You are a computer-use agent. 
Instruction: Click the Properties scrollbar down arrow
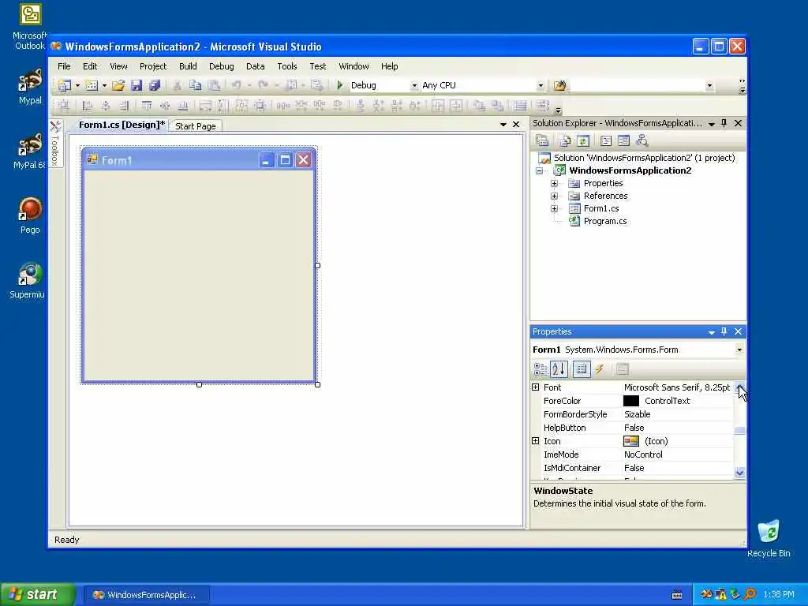(x=740, y=473)
